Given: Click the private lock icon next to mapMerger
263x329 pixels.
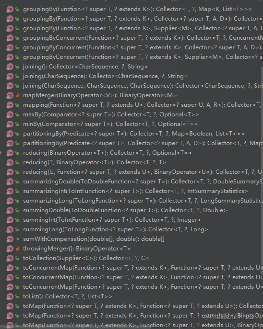Looking at the screenshot, I should (18, 95).
